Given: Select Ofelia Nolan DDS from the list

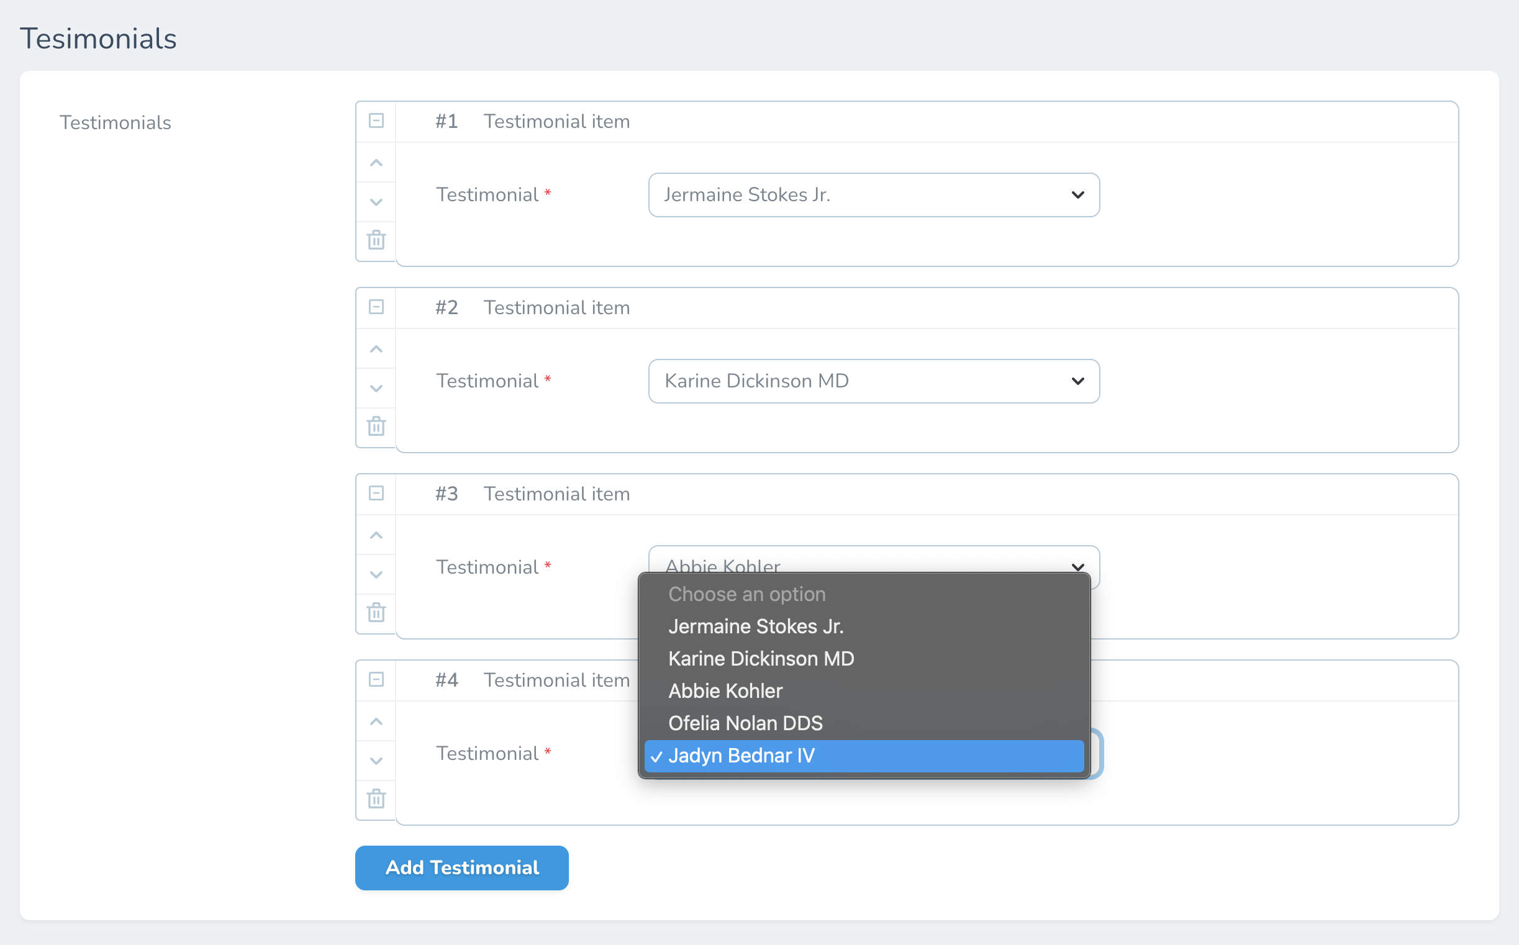Looking at the screenshot, I should [x=745, y=723].
